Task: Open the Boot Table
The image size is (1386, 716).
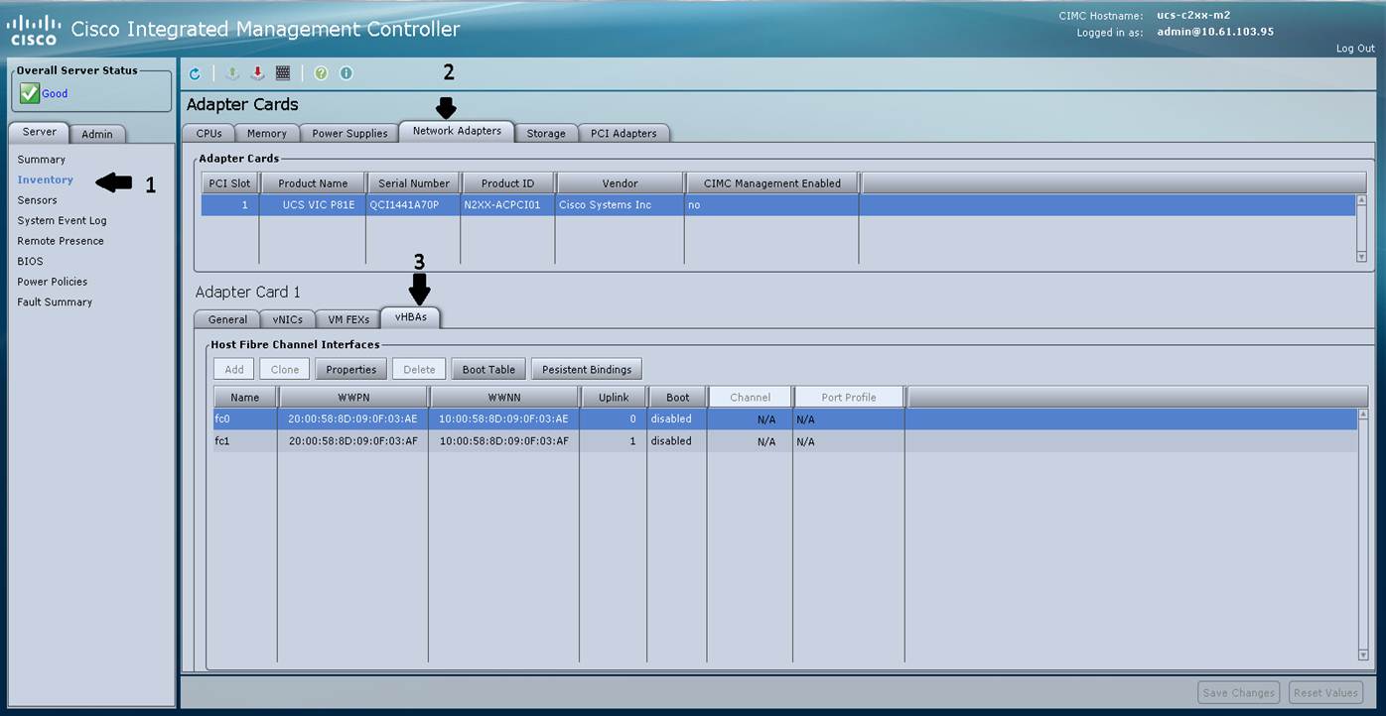Action: click(488, 369)
